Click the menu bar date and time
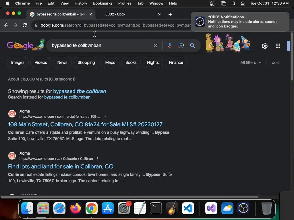Image resolution: width=294 pixels, height=220 pixels. click(x=269, y=3)
